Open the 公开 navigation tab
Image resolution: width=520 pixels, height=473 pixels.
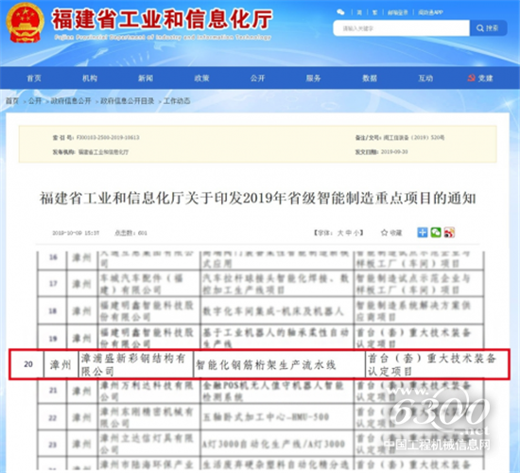257,78
